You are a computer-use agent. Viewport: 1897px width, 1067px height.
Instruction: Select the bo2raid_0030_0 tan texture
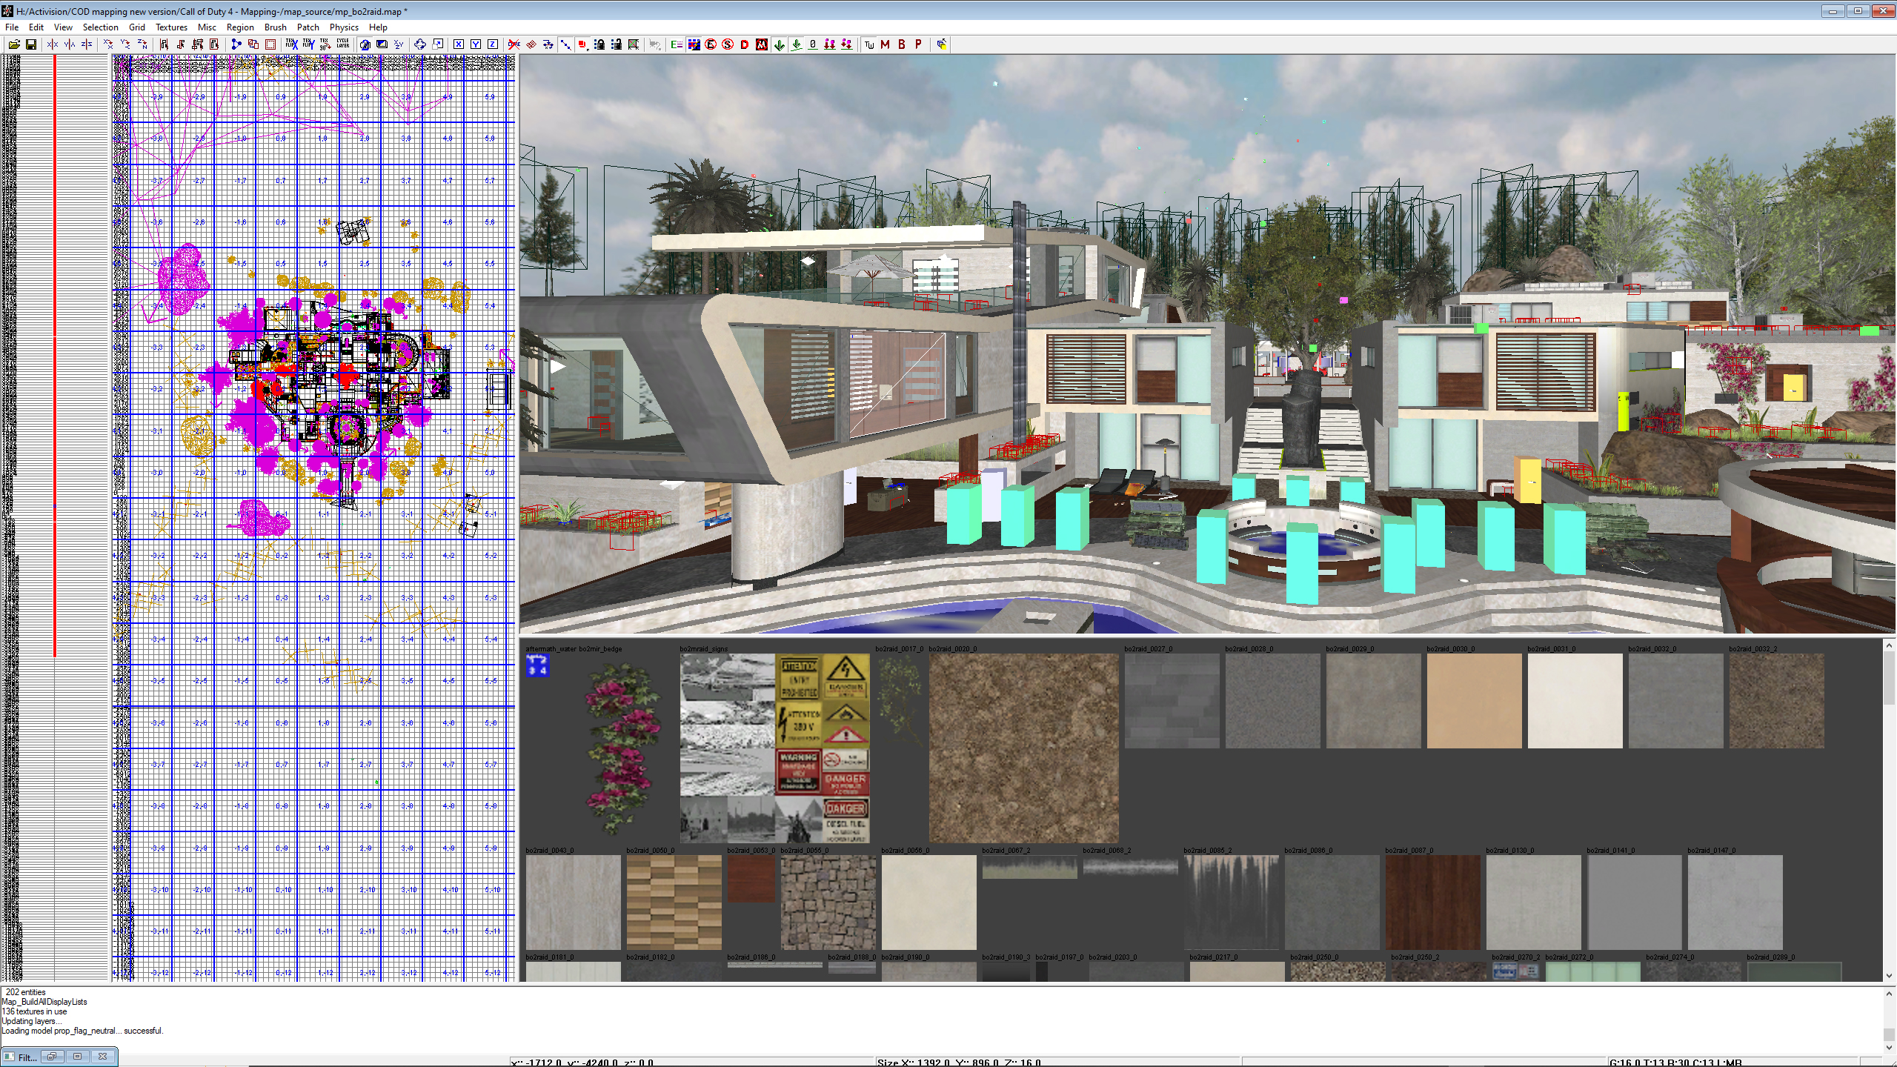[x=1474, y=701]
